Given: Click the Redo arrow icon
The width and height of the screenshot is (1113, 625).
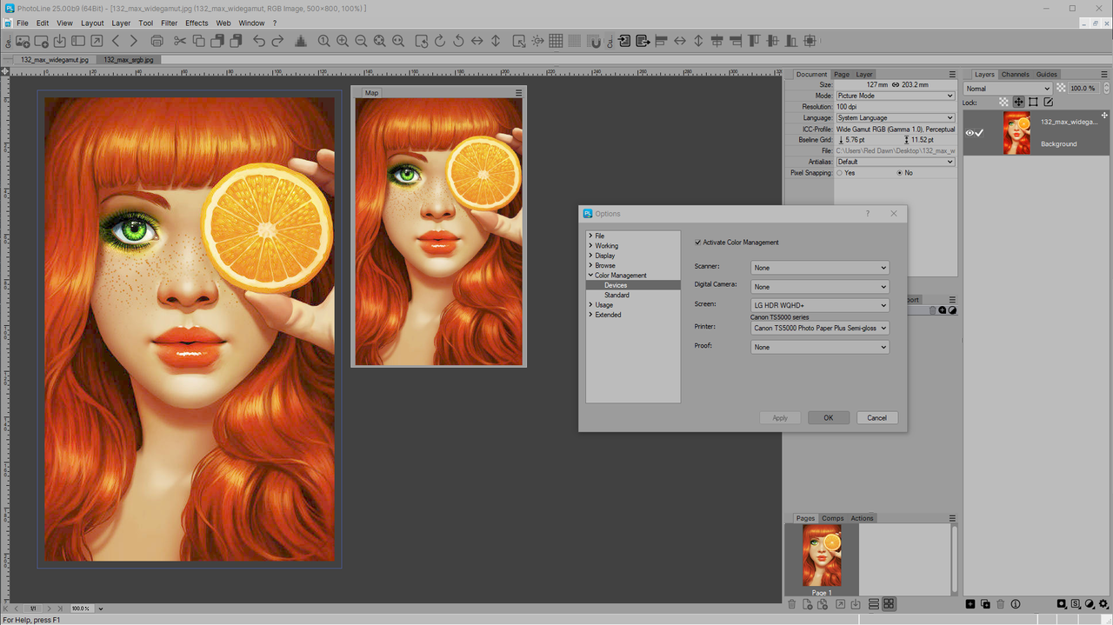Looking at the screenshot, I should [277, 41].
